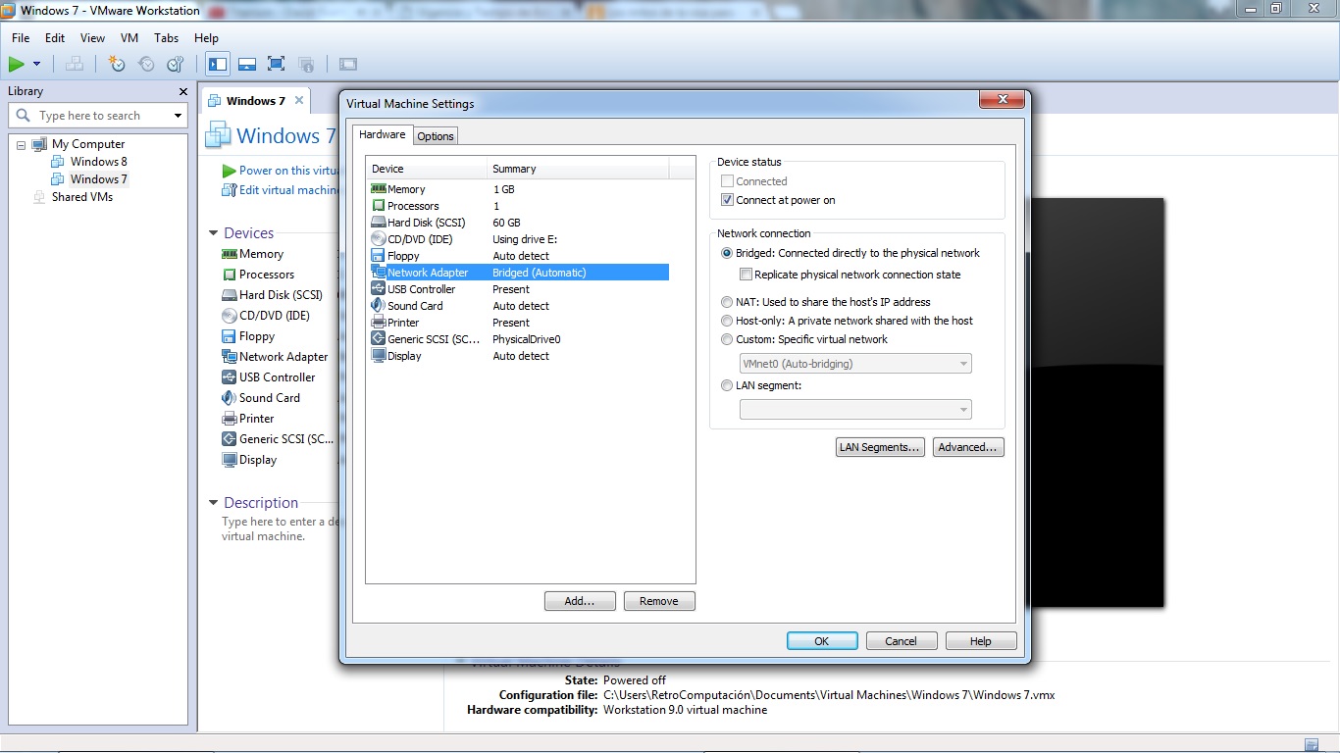Select Memory row in settings device list
Image resolution: width=1340 pixels, height=753 pixels.
click(x=519, y=189)
